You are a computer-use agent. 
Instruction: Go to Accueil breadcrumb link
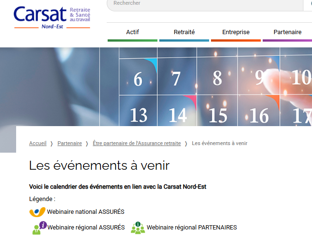(38, 143)
